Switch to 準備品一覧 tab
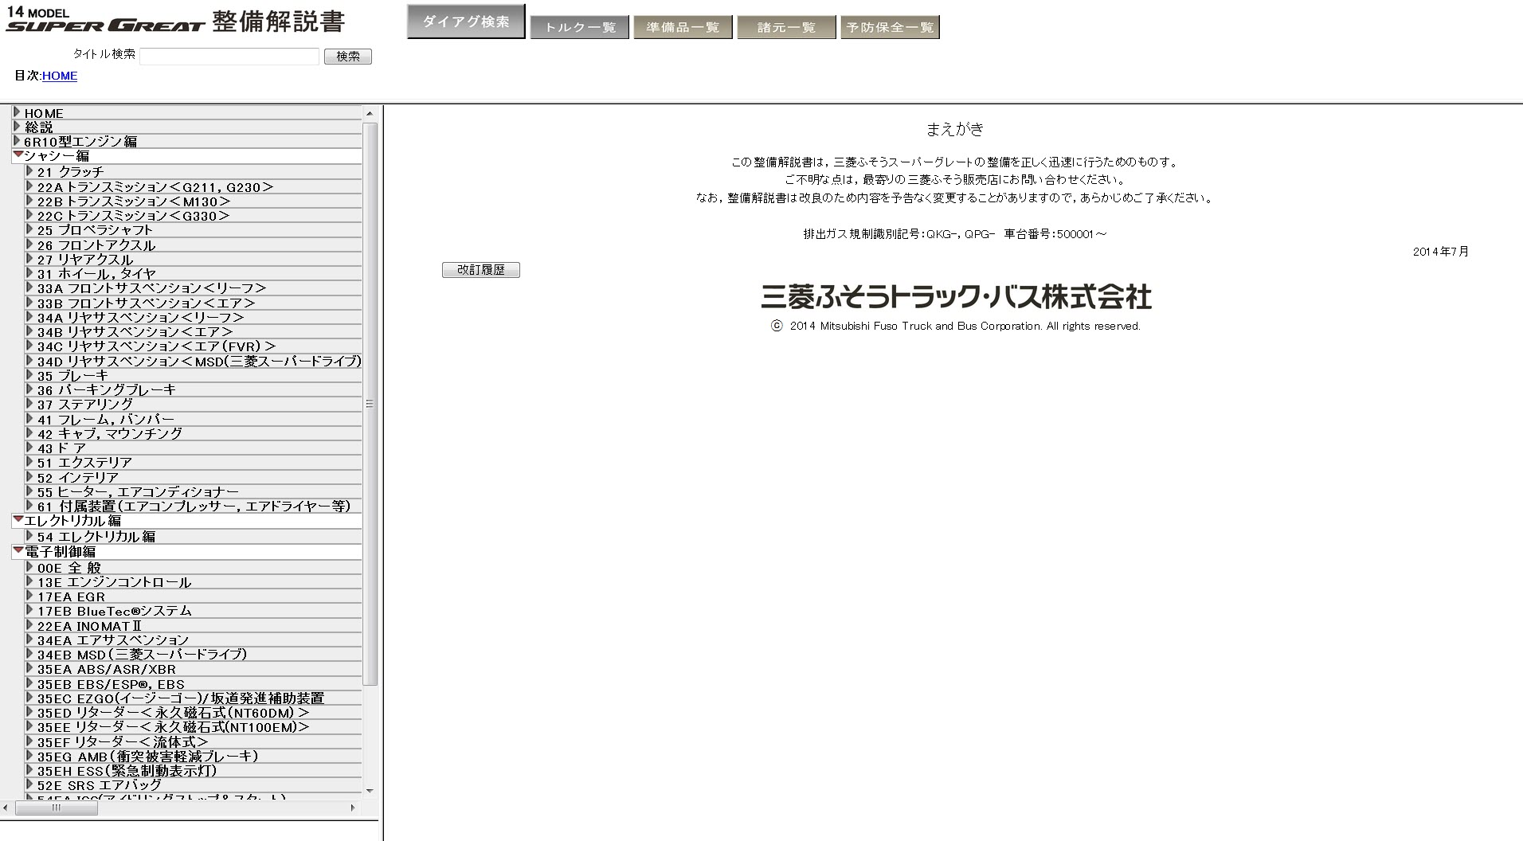Image resolution: width=1523 pixels, height=841 pixels. click(683, 27)
